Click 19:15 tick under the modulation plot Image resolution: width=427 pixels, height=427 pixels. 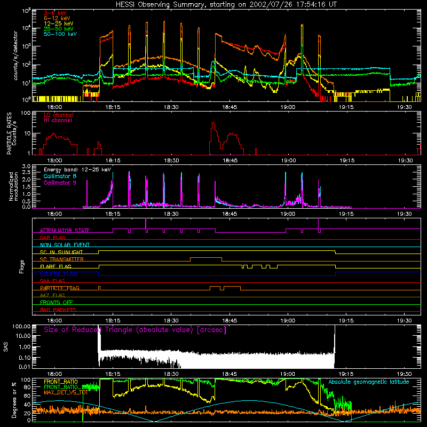click(x=346, y=214)
